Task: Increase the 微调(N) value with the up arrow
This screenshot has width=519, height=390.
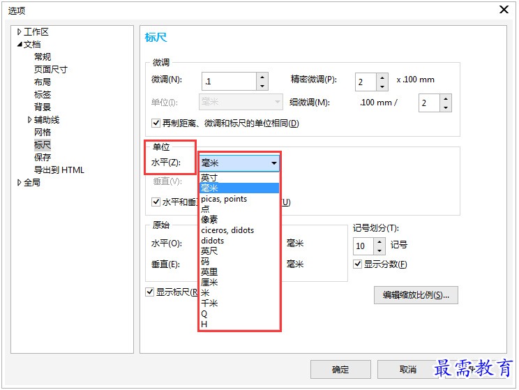Action: pos(262,77)
